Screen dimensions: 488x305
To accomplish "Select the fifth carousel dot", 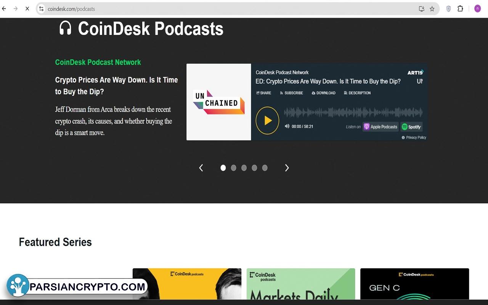I will tap(265, 168).
